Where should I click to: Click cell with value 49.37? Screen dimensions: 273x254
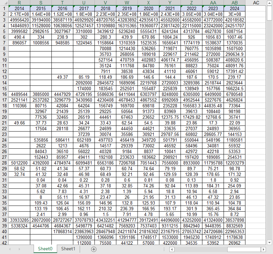click(62, 77)
